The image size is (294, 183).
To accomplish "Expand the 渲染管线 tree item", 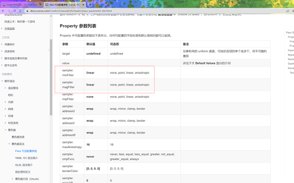I will pyautogui.click(x=6, y=88).
